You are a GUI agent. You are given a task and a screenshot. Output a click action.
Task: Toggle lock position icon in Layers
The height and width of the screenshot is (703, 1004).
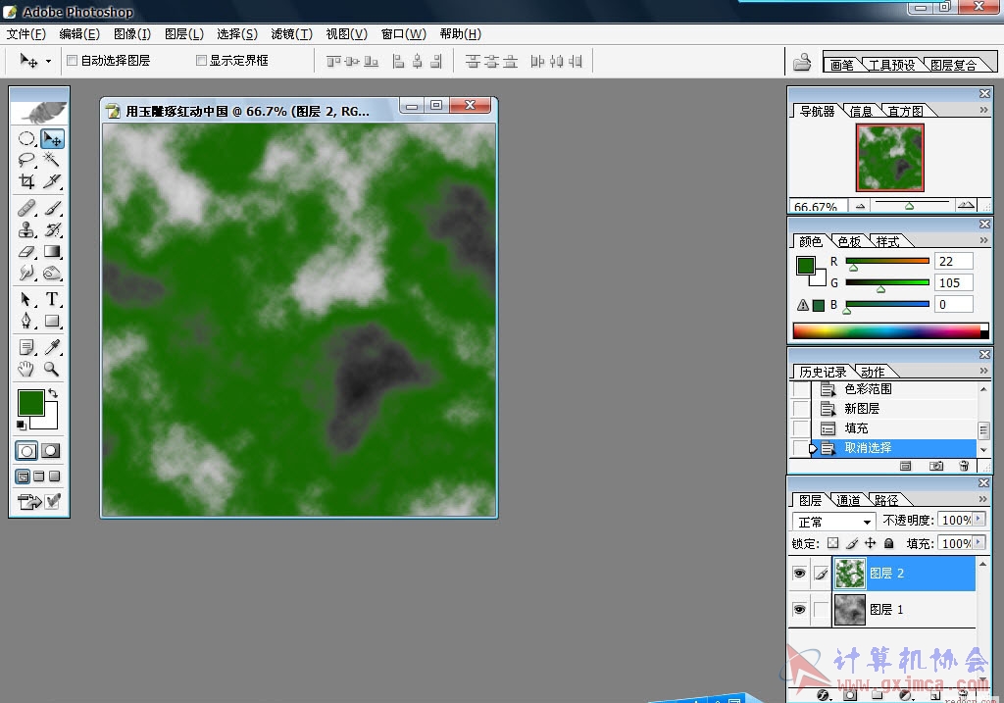(871, 543)
